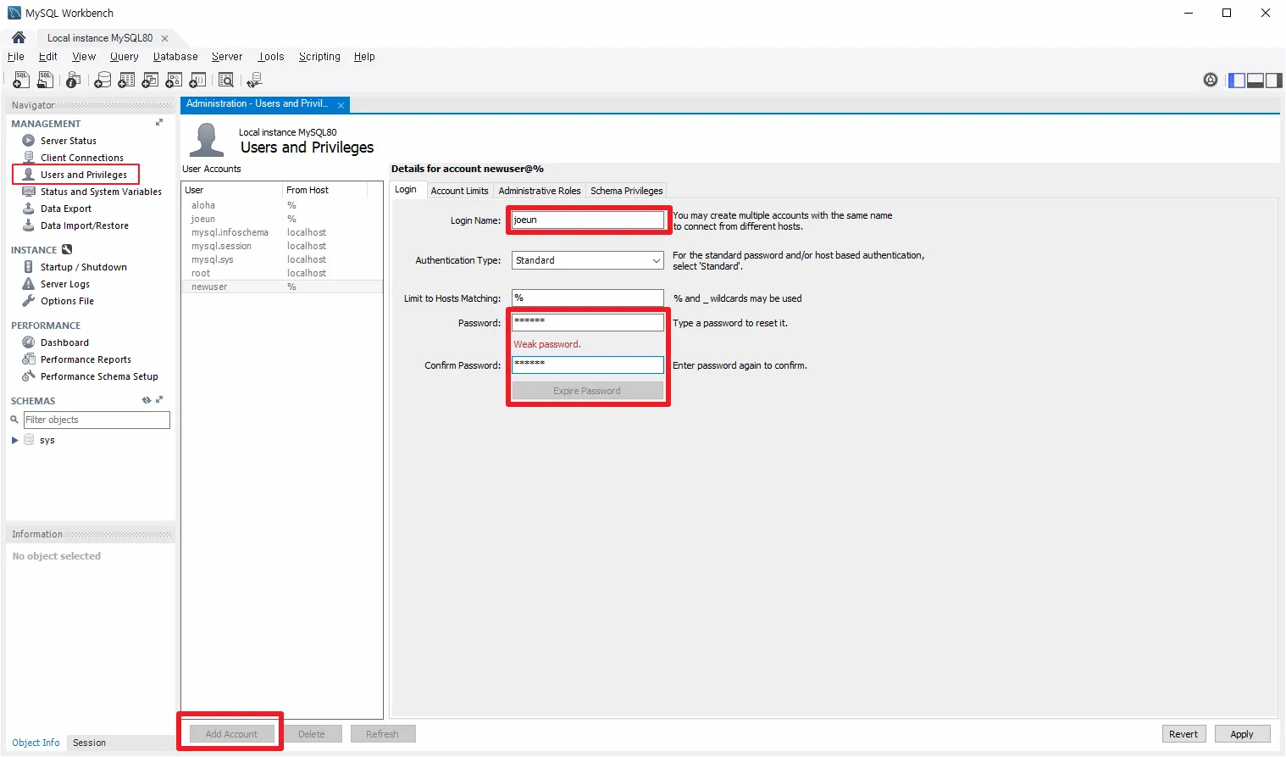Create a new SQL tab icon
Viewport: 1286px width, 757px height.
tap(21, 80)
